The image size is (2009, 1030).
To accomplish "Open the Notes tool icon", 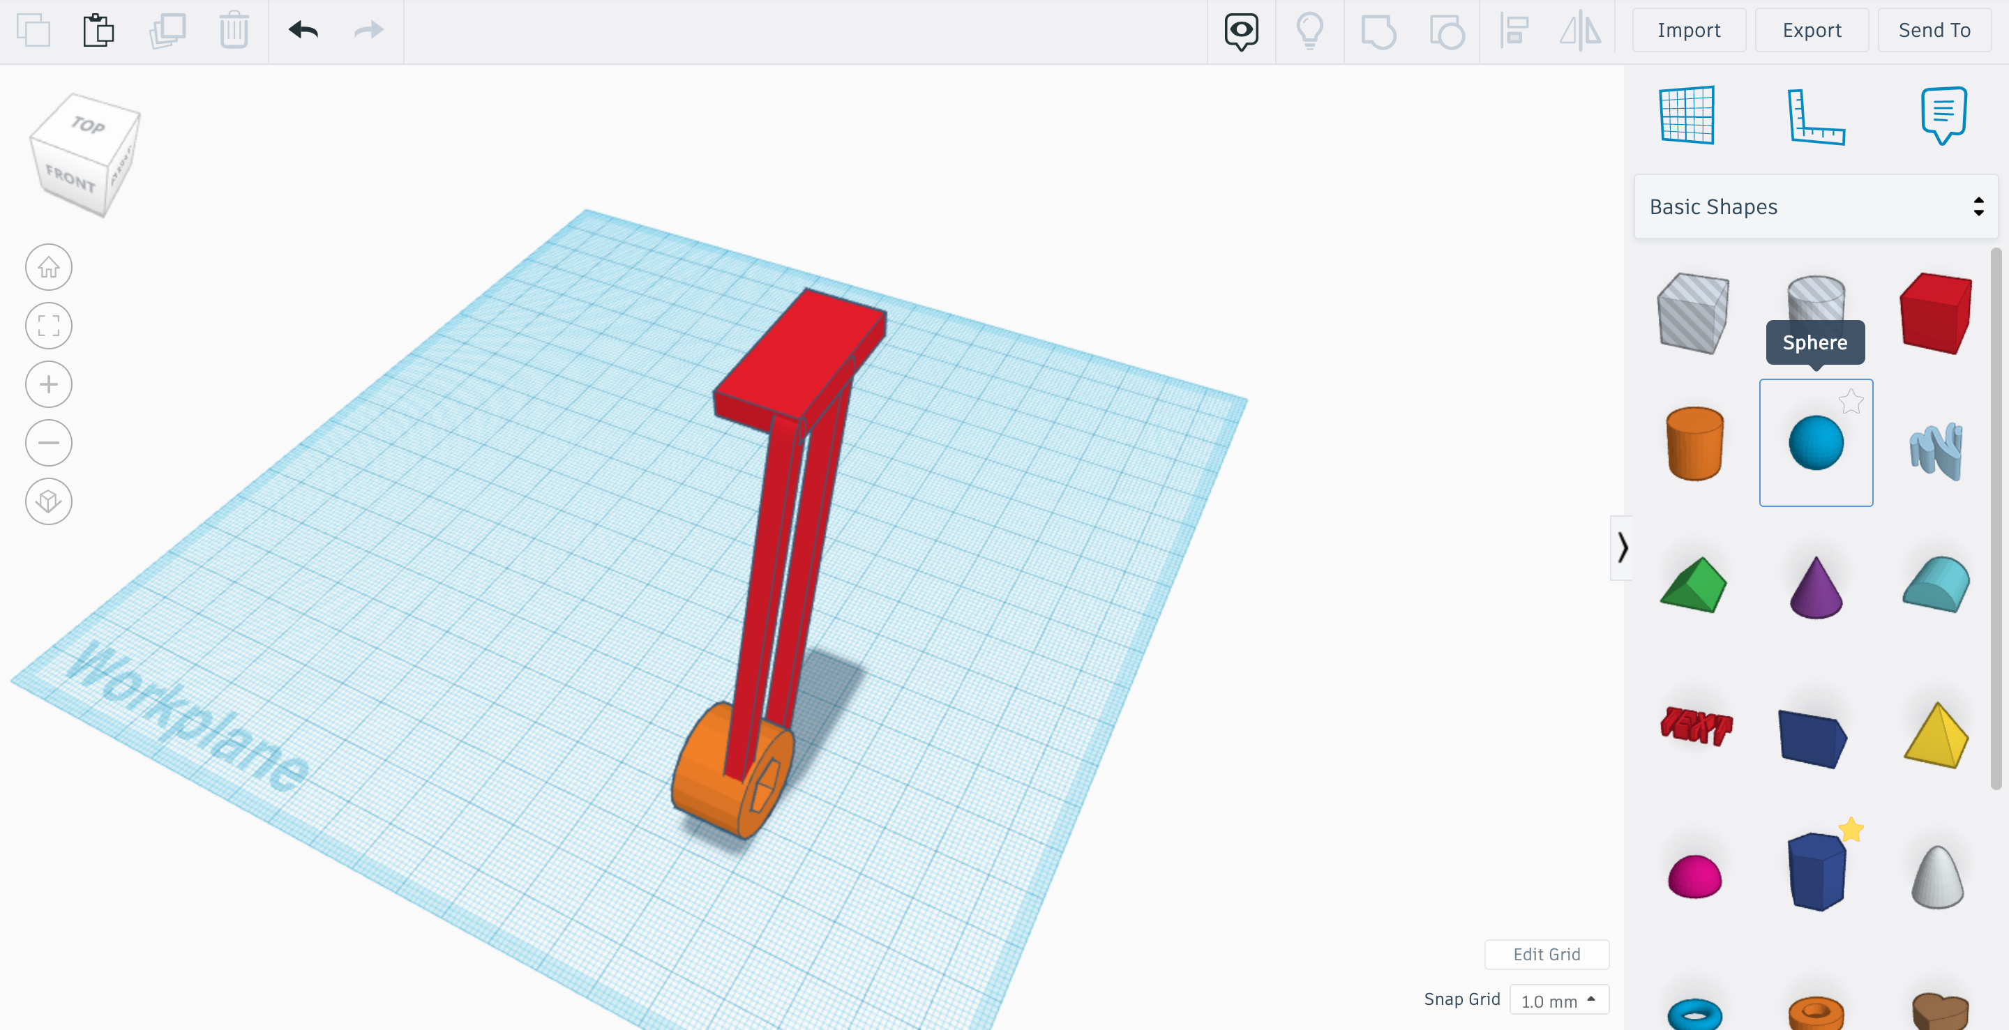I will [1943, 115].
